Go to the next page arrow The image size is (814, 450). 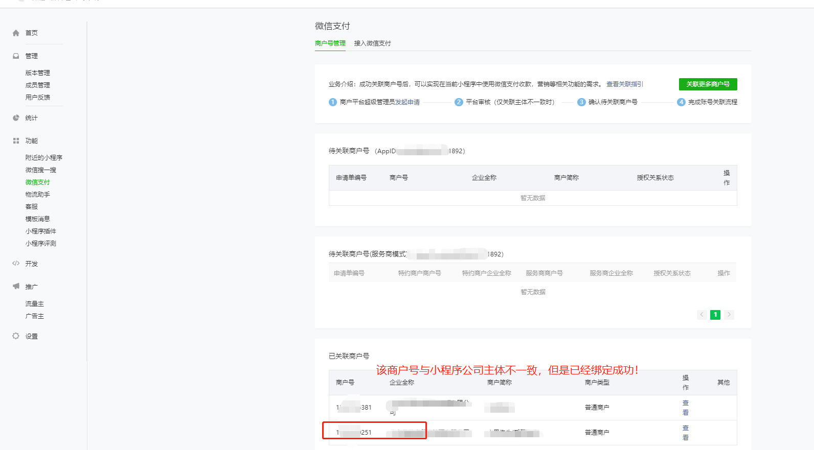[x=729, y=315]
